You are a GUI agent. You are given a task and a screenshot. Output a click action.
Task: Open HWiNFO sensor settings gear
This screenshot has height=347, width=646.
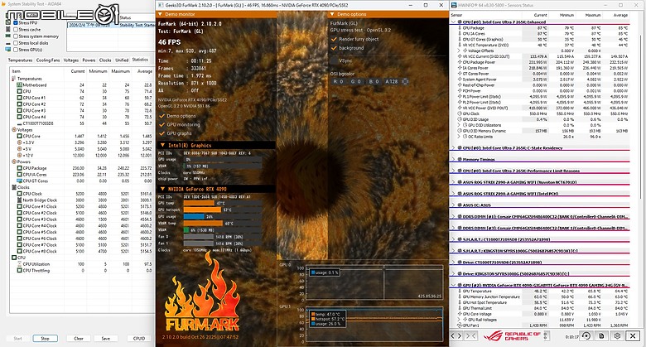point(617,336)
